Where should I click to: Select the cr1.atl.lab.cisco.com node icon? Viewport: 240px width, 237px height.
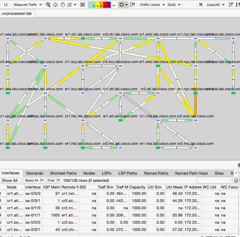[120, 93]
